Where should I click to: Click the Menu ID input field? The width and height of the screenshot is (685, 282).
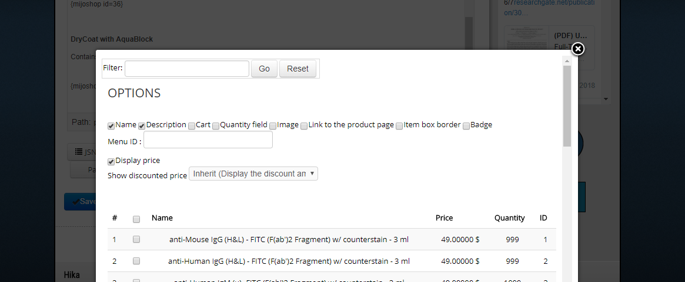pyautogui.click(x=208, y=140)
